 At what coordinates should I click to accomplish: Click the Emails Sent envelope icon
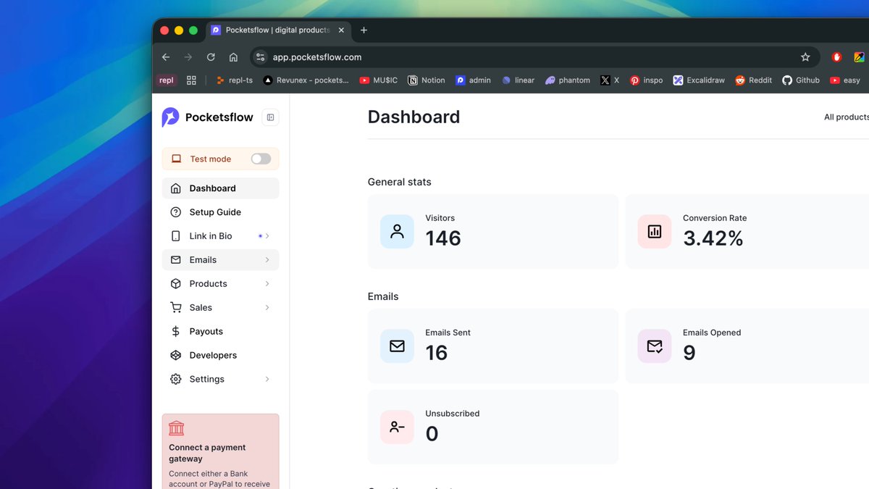coord(397,346)
